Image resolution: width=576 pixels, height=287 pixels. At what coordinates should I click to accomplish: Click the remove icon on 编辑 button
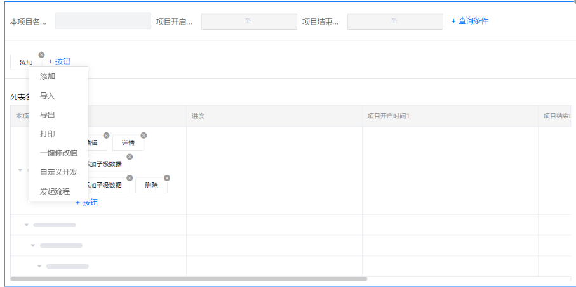106,136
